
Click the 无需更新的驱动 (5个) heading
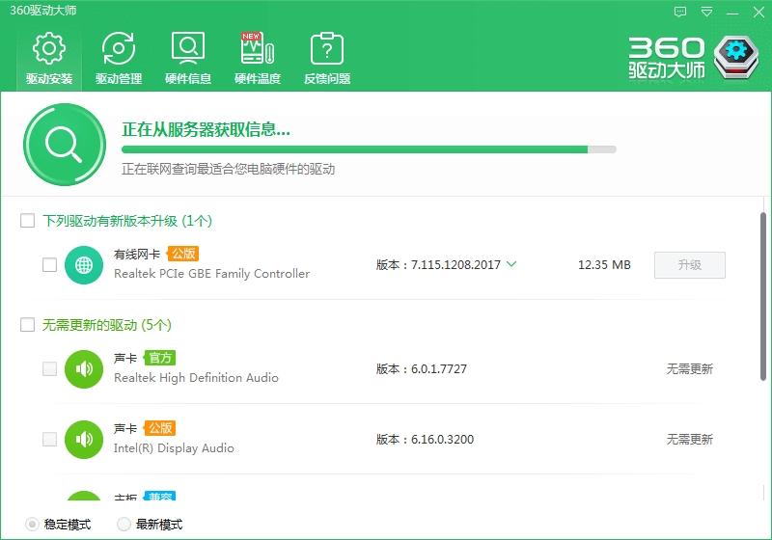[107, 325]
